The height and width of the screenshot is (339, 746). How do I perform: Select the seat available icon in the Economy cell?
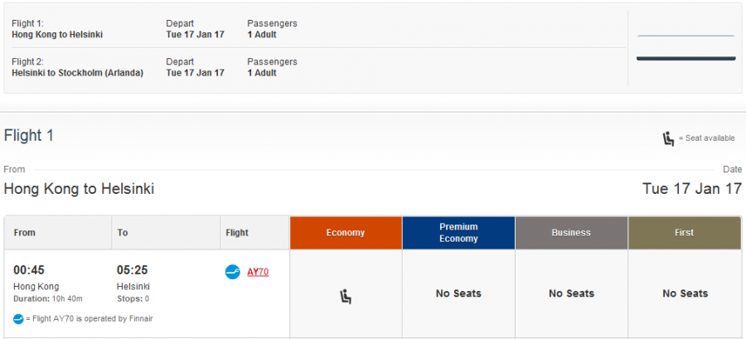pyautogui.click(x=346, y=297)
